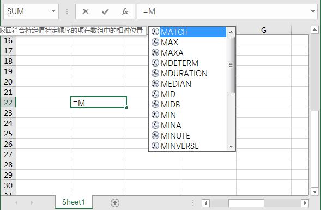This screenshot has width=321, height=210.
Task: Expand the formula bar with the chevron
Action: pyautogui.click(x=313, y=11)
